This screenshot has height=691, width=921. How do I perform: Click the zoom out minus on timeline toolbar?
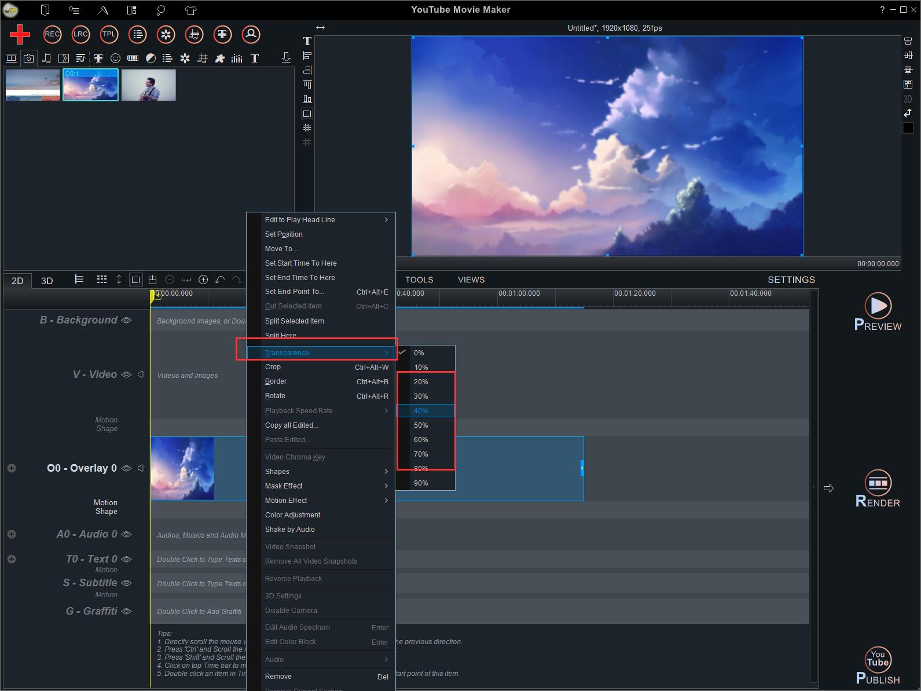click(x=170, y=280)
